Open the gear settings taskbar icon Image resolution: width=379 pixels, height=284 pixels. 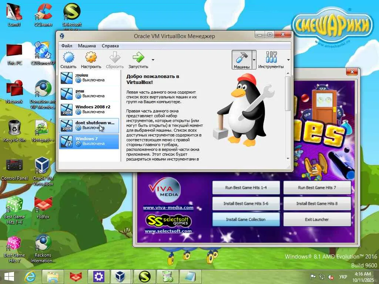pos(98,277)
